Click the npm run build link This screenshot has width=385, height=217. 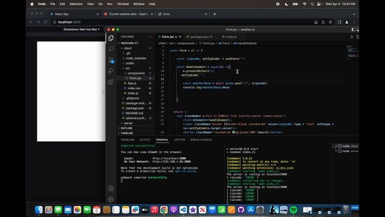(x=185, y=171)
